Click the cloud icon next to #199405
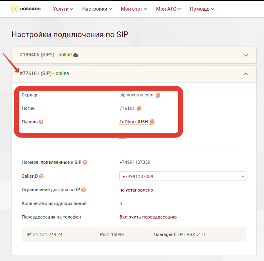 pos(76,55)
